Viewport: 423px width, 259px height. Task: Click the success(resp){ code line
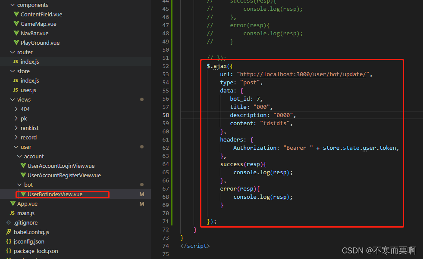243,164
